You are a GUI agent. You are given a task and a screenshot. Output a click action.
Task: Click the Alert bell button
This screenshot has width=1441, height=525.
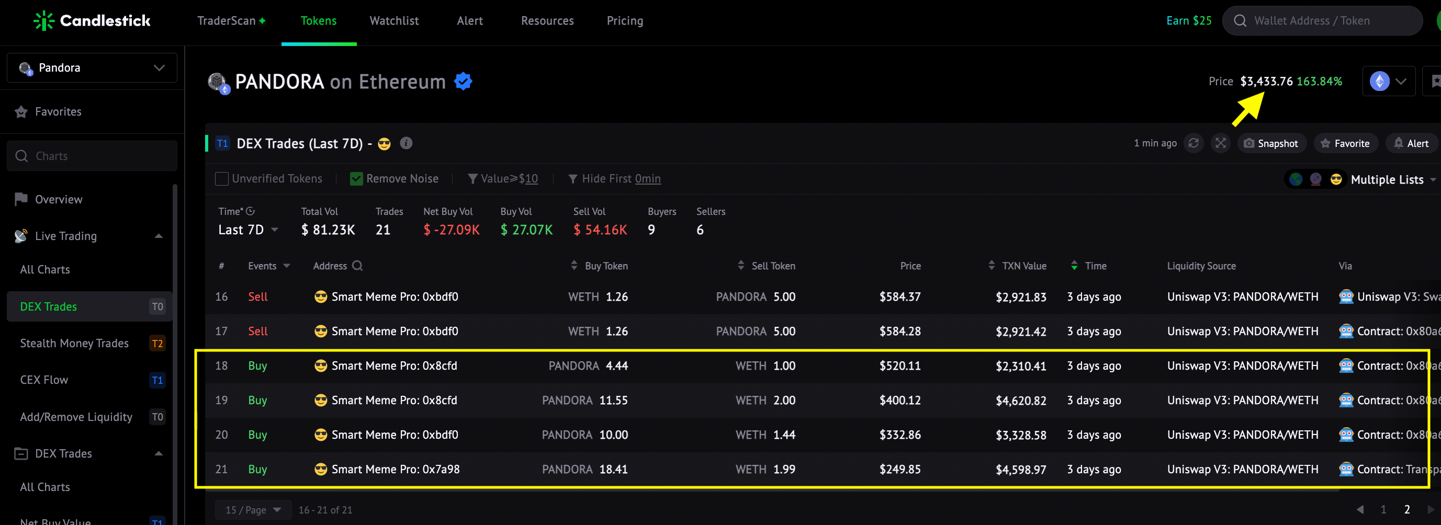coord(1411,143)
